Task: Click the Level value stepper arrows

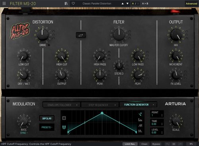Action: [x=162, y=132]
